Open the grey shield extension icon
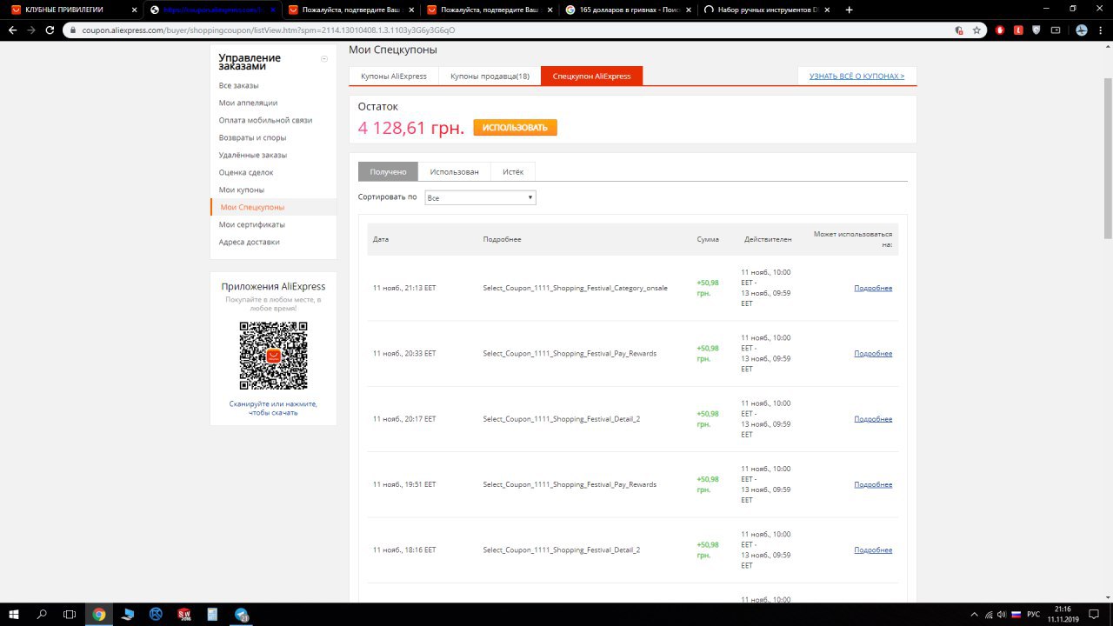This screenshot has height=626, width=1113. click(x=1036, y=30)
